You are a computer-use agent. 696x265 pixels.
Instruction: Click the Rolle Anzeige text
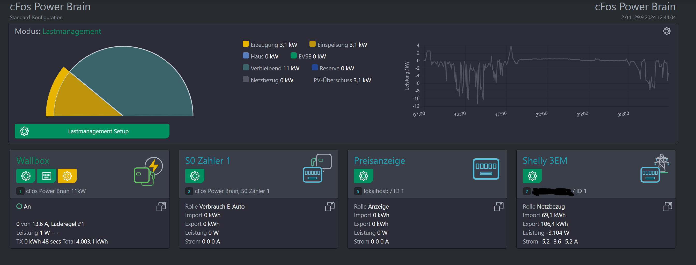[371, 207]
